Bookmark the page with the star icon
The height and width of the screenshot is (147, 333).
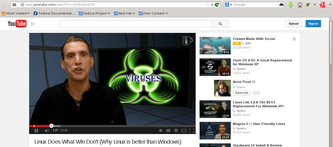(207, 5)
